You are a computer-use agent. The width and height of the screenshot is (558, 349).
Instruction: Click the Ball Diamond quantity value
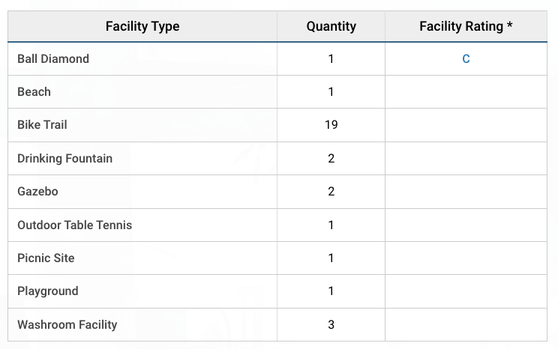(x=331, y=58)
